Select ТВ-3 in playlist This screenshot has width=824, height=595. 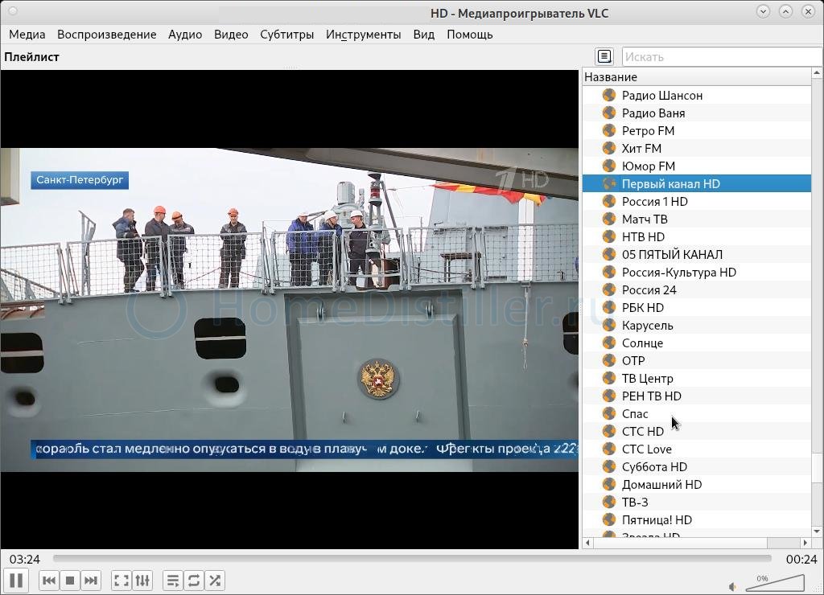(x=697, y=502)
